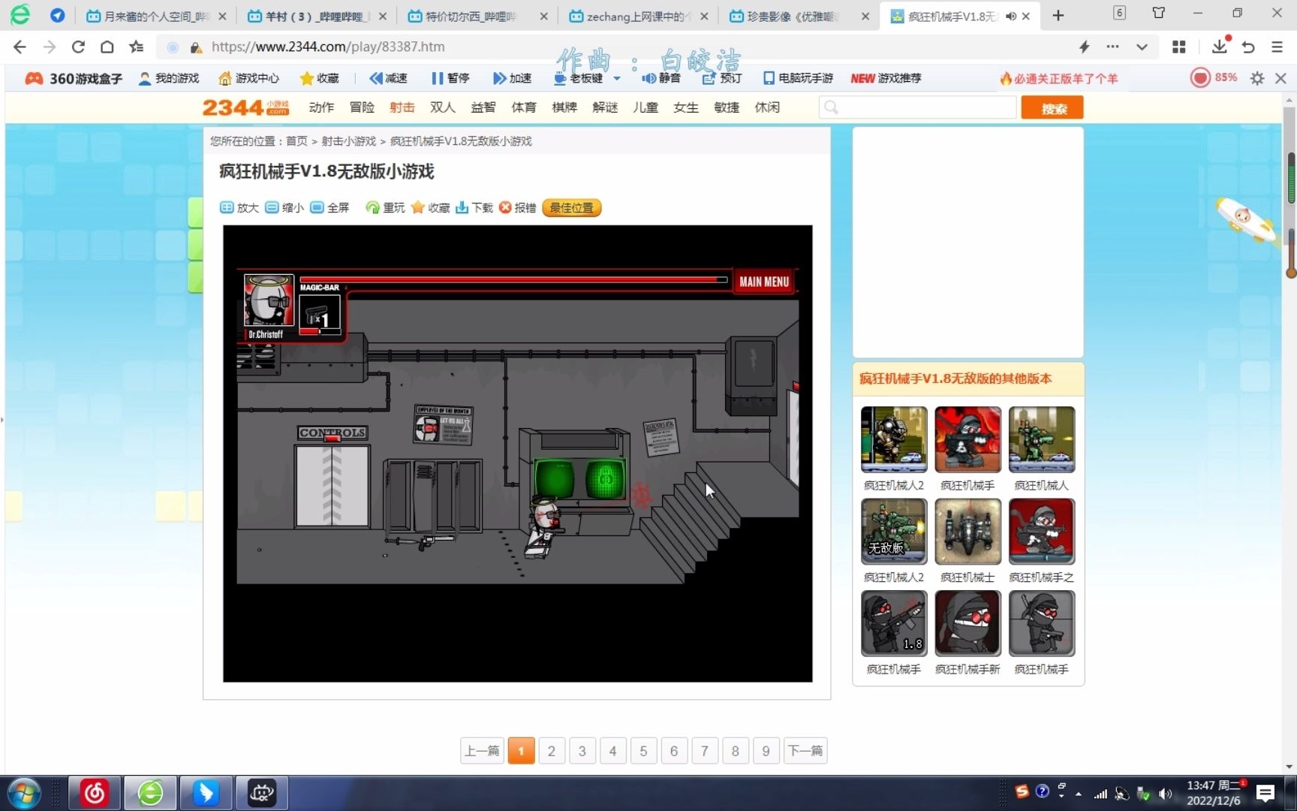The width and height of the screenshot is (1297, 811).
Task: Click 收藏 star in the game bar
Action: pyautogui.click(x=319, y=78)
